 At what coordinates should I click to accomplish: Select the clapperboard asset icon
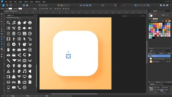24,33
